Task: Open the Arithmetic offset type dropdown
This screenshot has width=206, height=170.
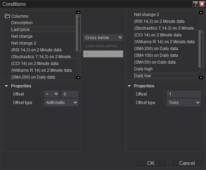Action: [61, 102]
